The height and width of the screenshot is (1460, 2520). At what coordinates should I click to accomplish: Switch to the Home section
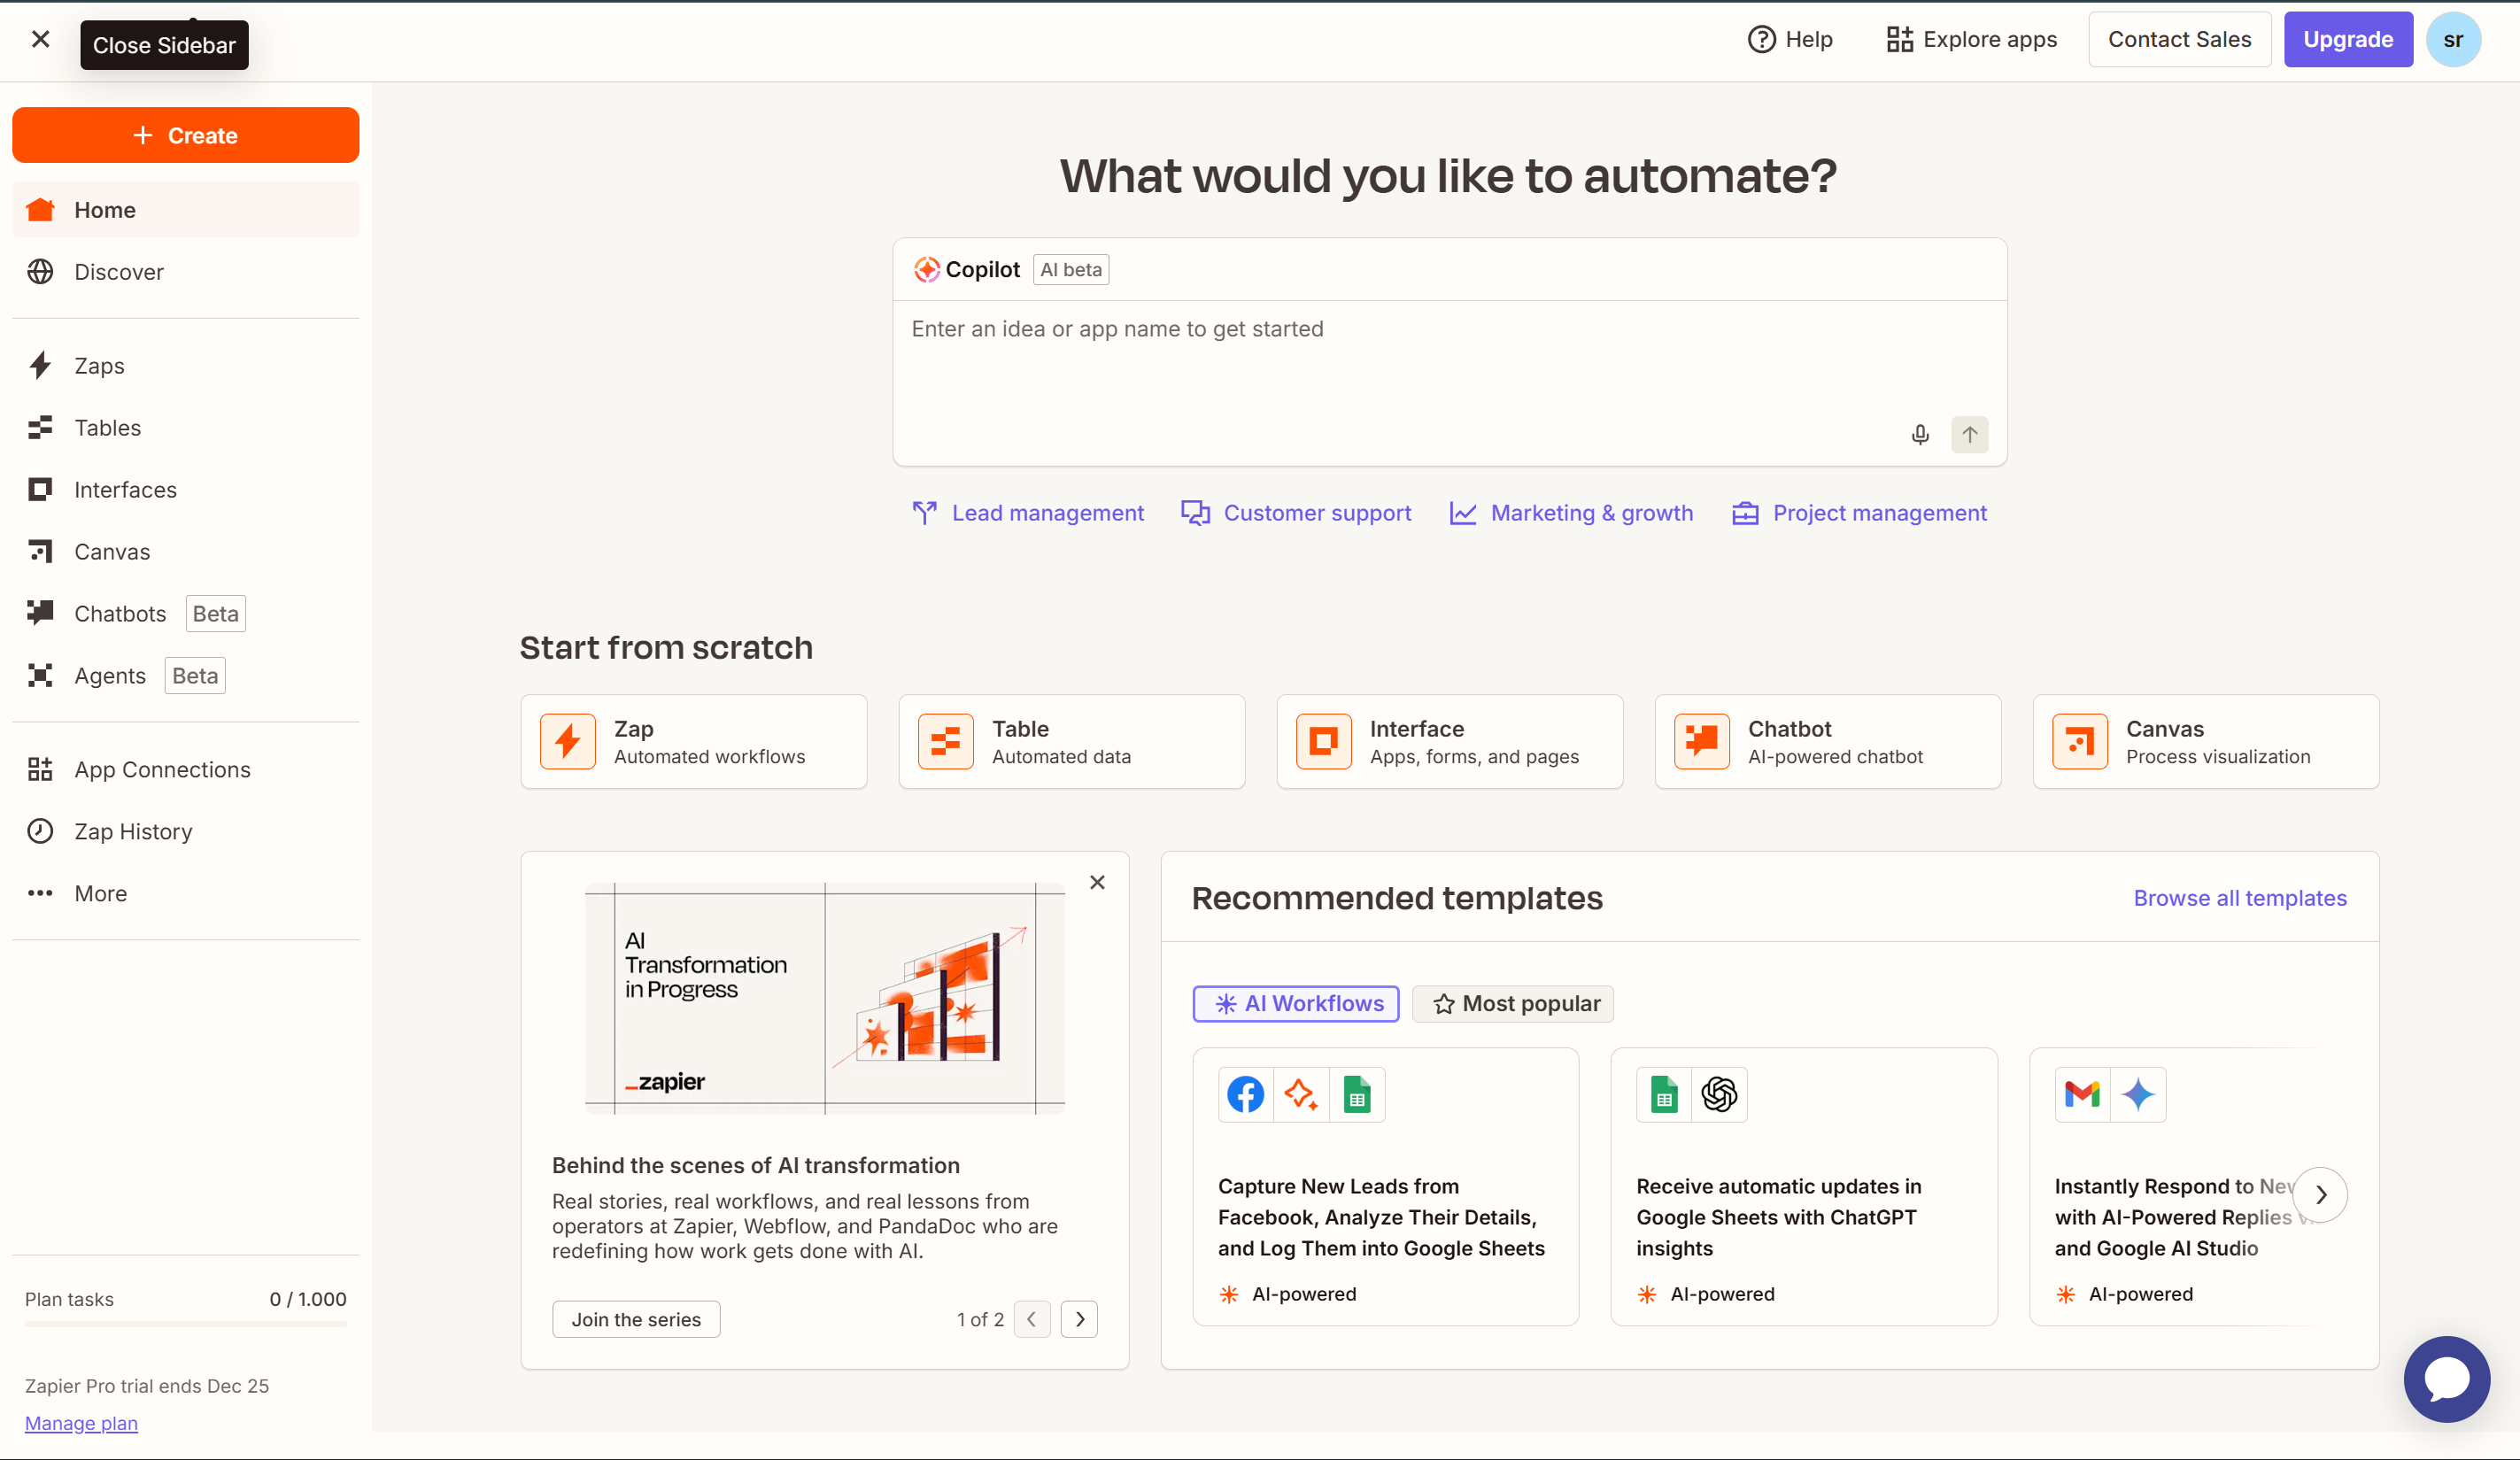click(x=105, y=209)
